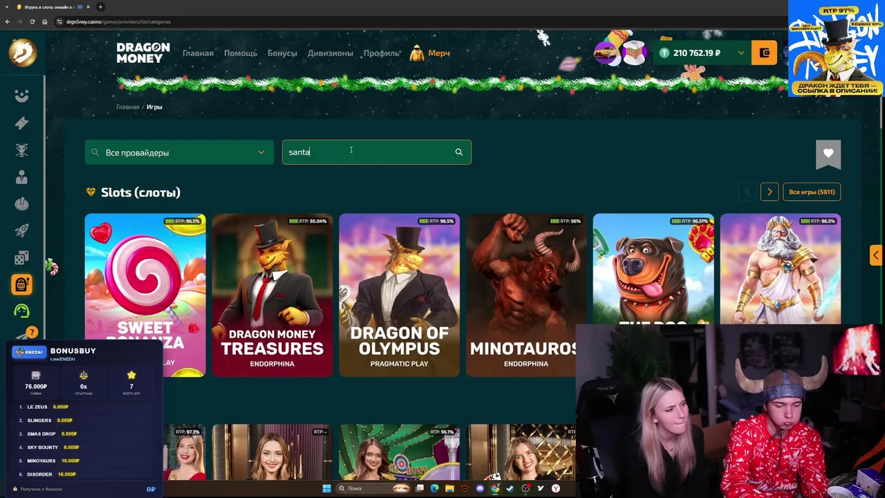Open the joystick sidebar icon

pyautogui.click(x=21, y=204)
